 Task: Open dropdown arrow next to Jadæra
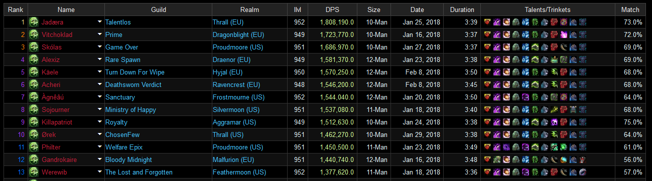tap(99, 22)
